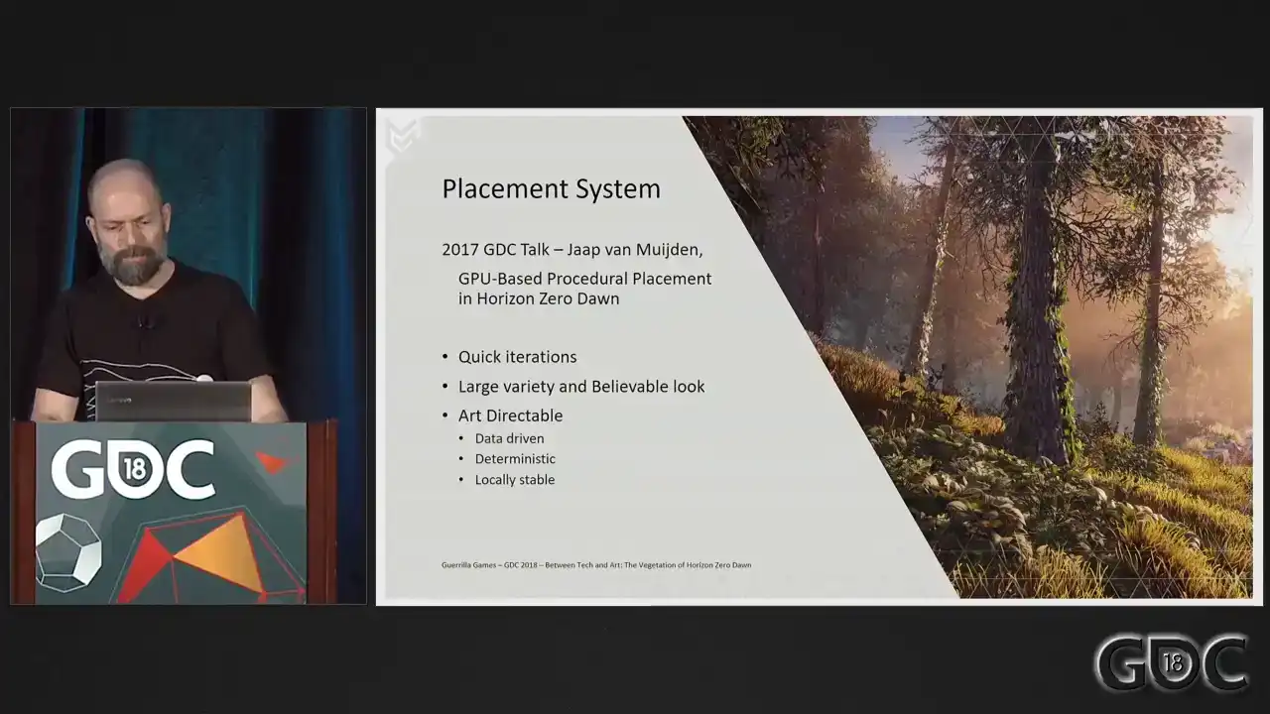Click the "Art Directable" bullet point

tap(510, 416)
